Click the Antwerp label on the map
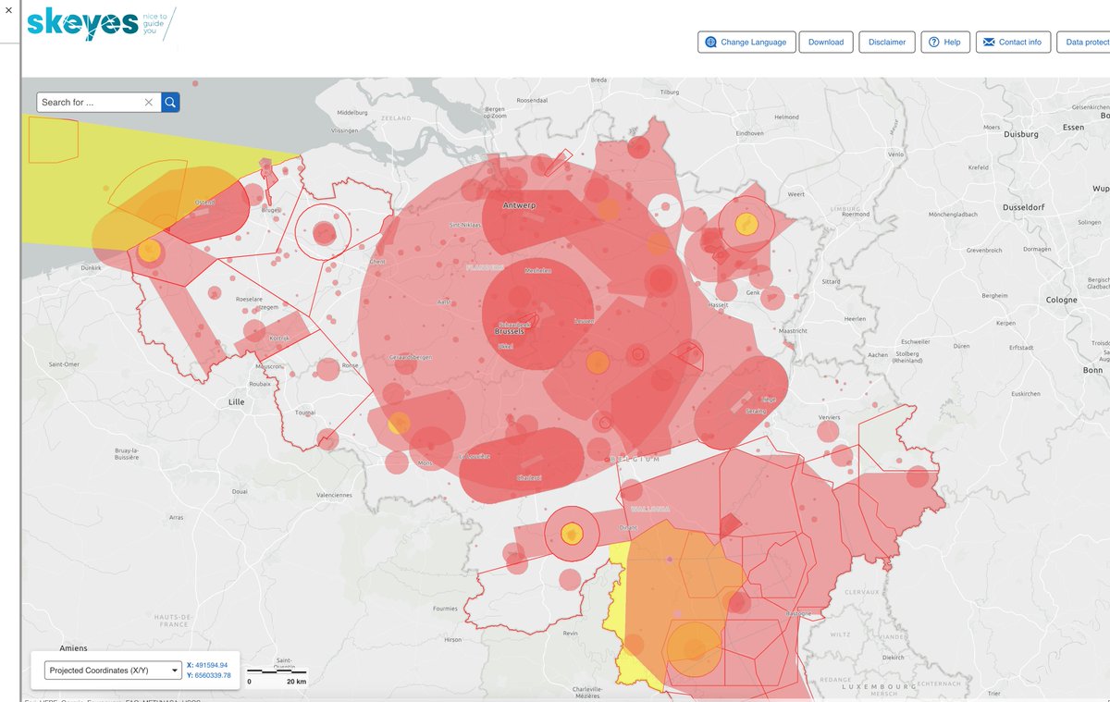Viewport: 1110px width, 702px height. point(518,204)
